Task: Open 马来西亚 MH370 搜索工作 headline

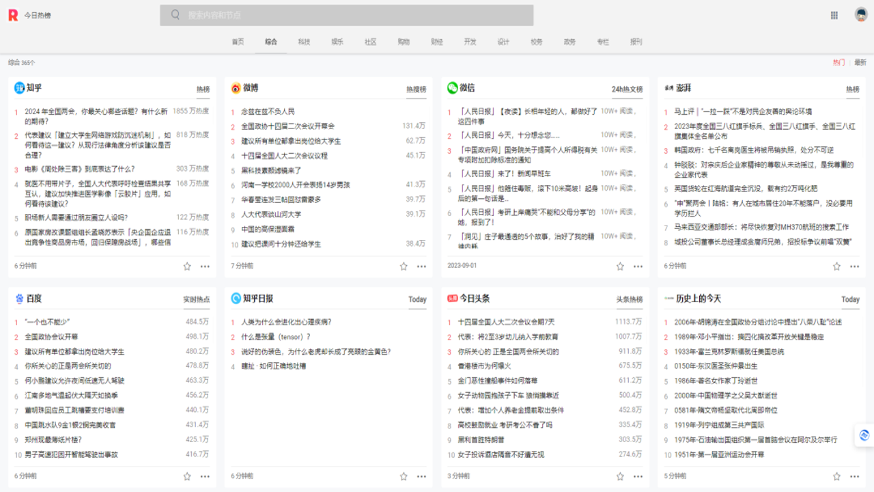Action: coord(761,227)
